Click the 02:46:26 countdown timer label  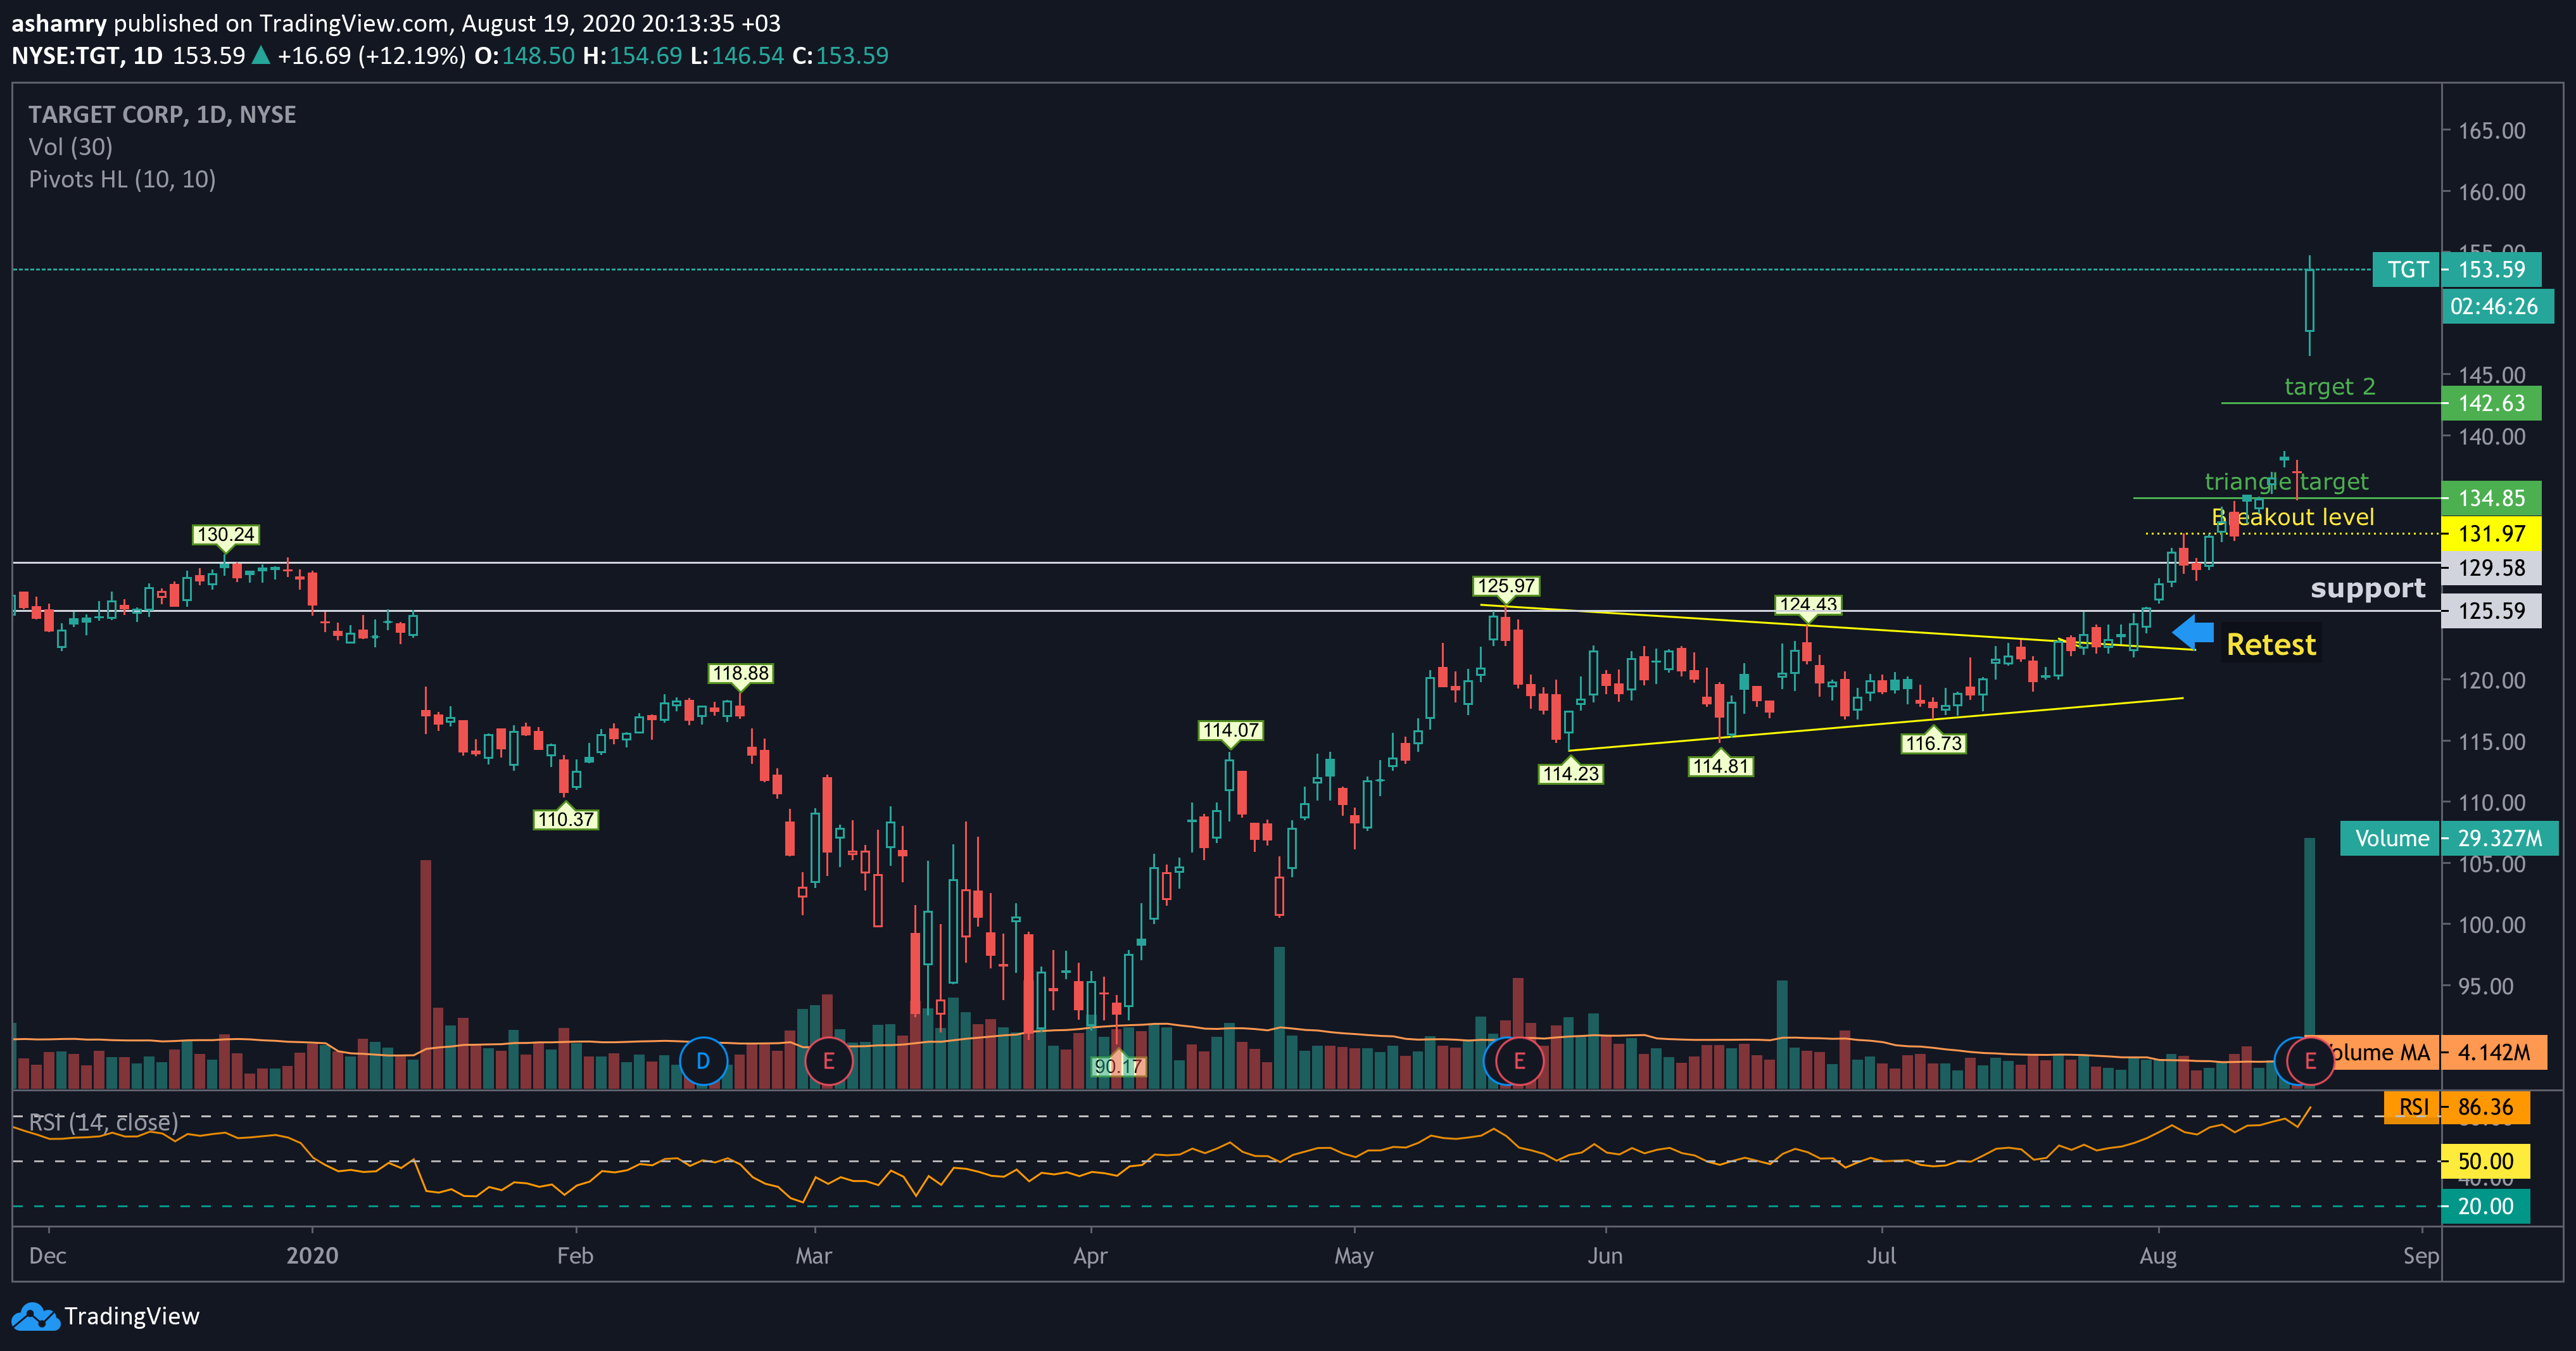(x=2497, y=306)
